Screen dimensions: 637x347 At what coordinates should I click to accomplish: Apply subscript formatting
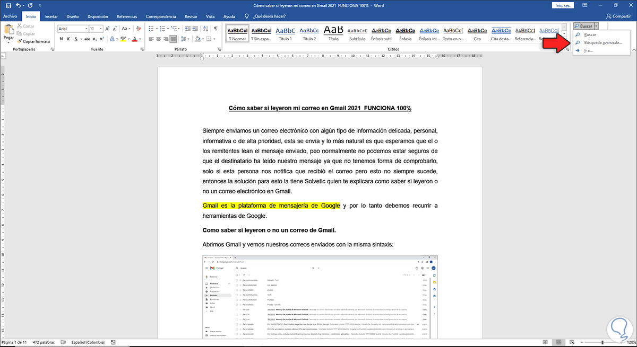point(94,39)
